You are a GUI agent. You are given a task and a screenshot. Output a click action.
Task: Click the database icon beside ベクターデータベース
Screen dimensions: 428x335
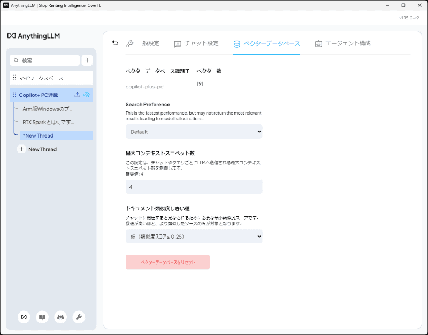coord(237,44)
